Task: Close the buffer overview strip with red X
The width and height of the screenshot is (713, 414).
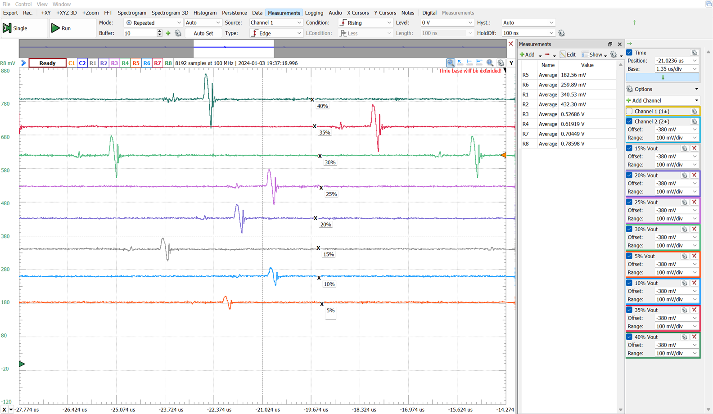Action: pyautogui.click(x=511, y=44)
